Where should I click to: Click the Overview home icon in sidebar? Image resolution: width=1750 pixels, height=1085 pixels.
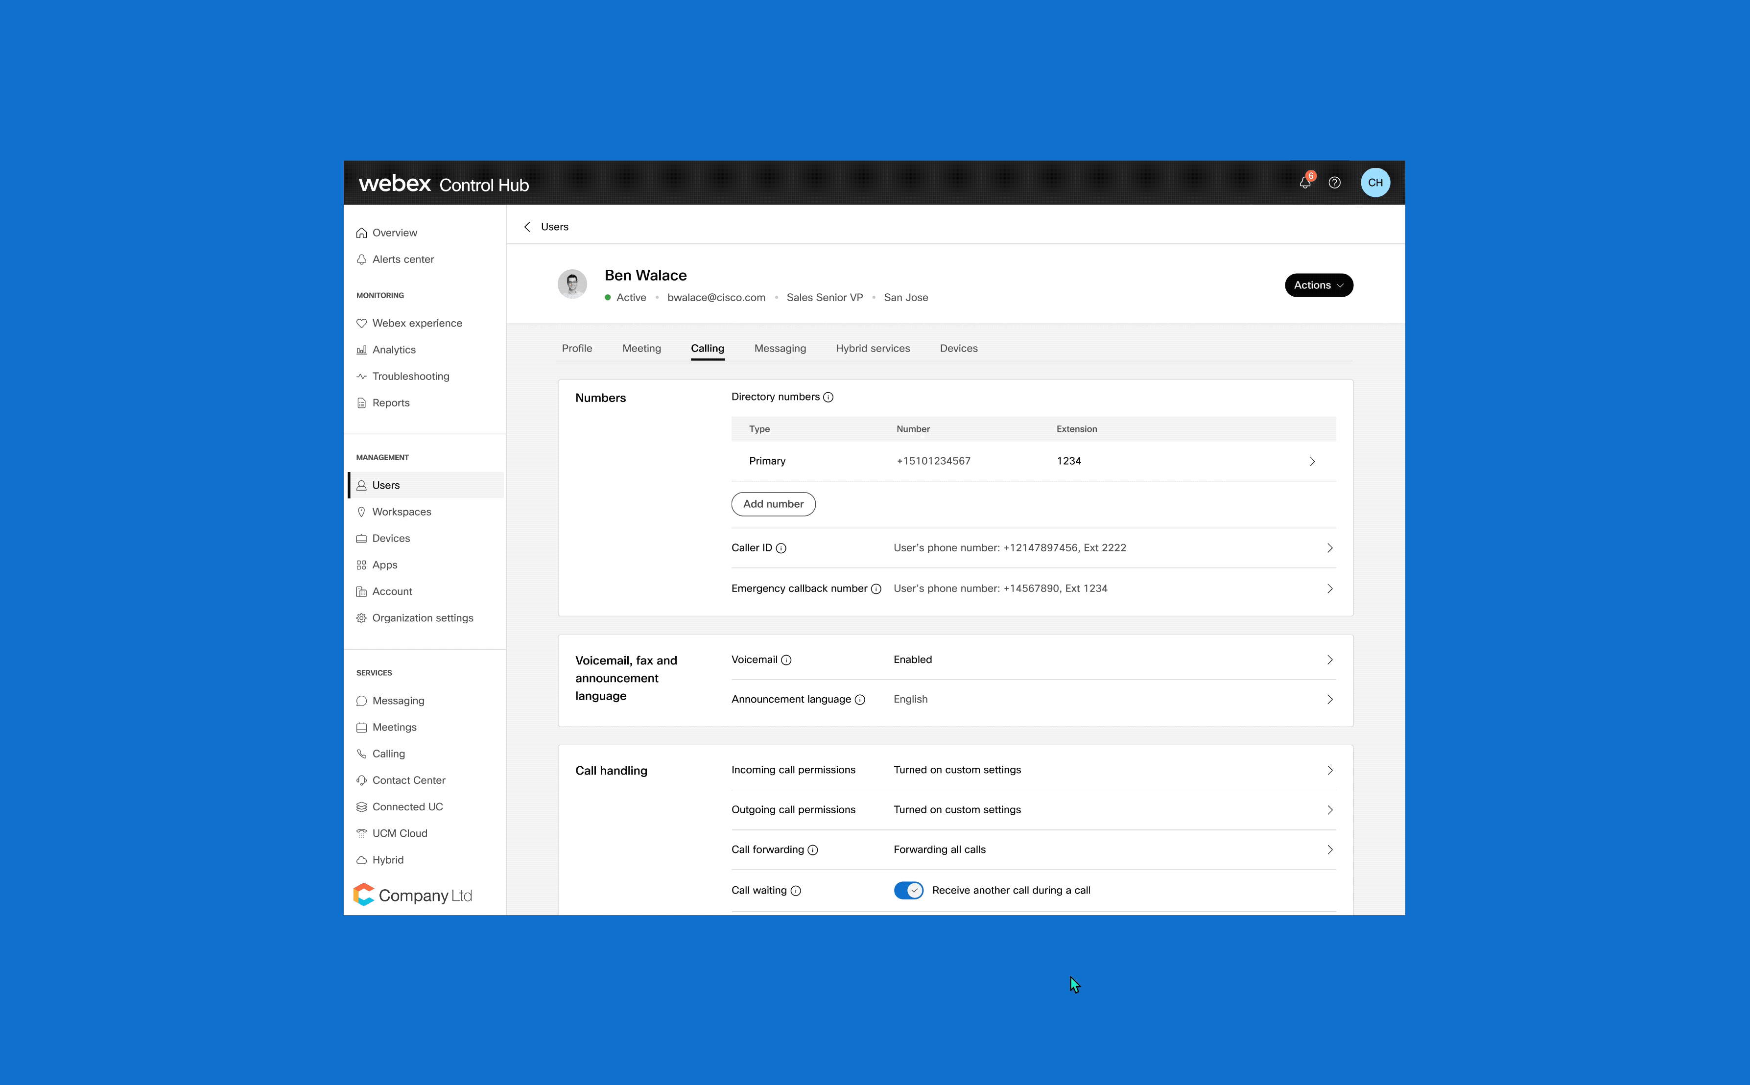pyautogui.click(x=362, y=233)
